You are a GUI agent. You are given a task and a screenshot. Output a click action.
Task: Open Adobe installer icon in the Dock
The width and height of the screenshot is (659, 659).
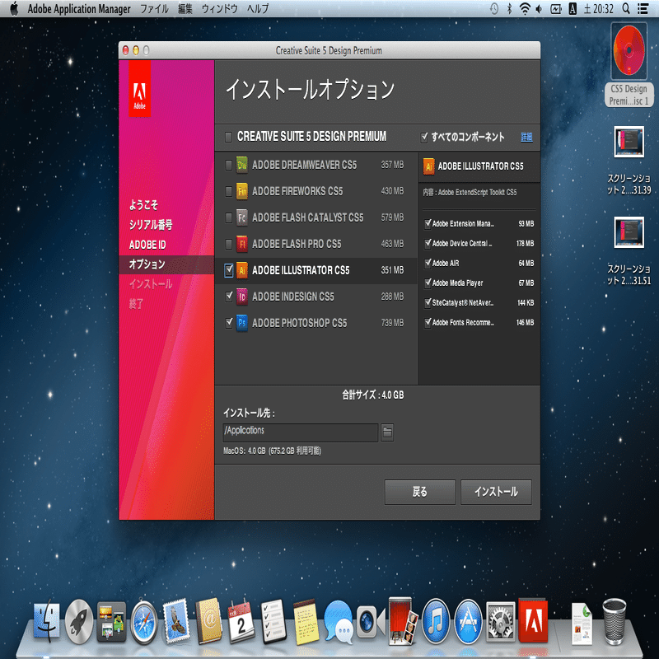tap(533, 622)
